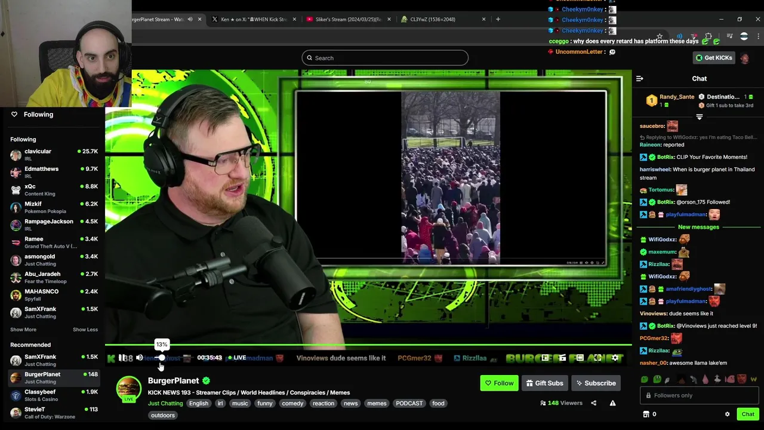Switch to Sliker's Stream browser tab
This screenshot has width=764, height=430.
pyautogui.click(x=348, y=19)
